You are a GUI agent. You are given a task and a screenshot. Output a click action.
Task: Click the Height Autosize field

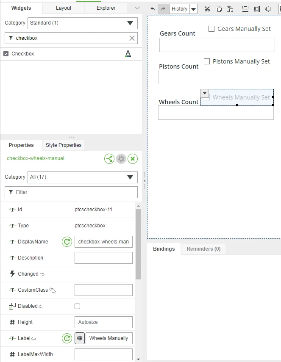point(103,322)
